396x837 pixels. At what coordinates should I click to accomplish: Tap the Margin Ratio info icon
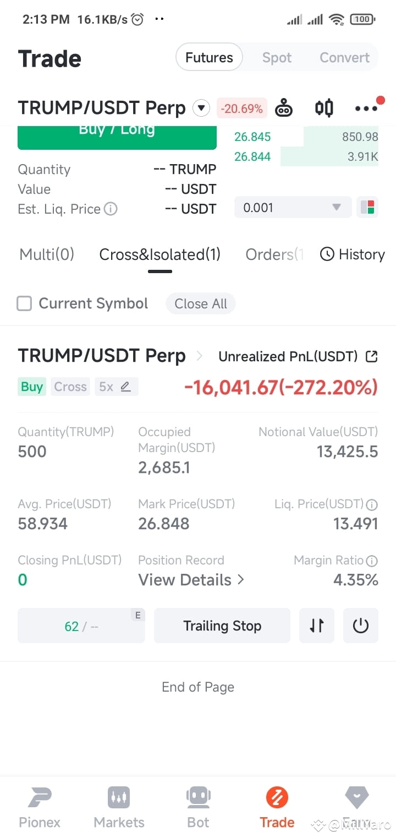tap(372, 561)
